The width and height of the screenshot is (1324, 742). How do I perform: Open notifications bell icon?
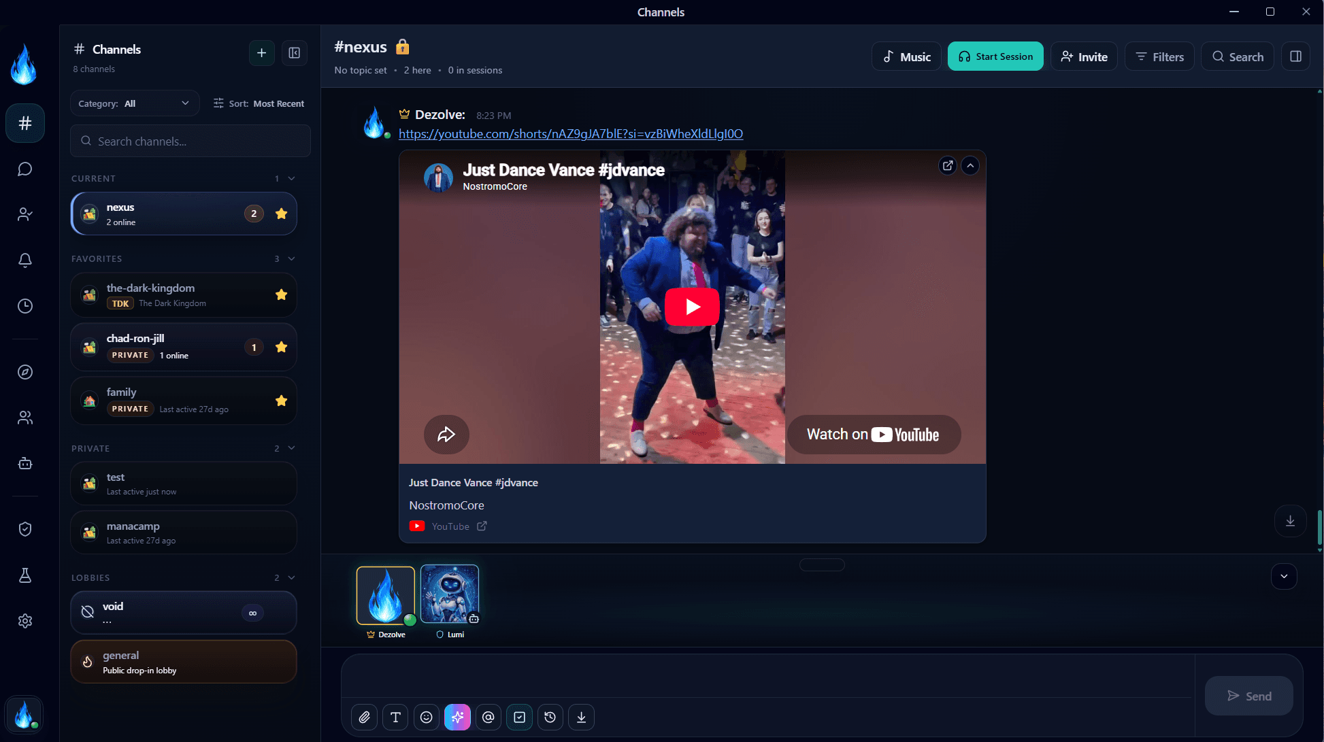(x=25, y=260)
